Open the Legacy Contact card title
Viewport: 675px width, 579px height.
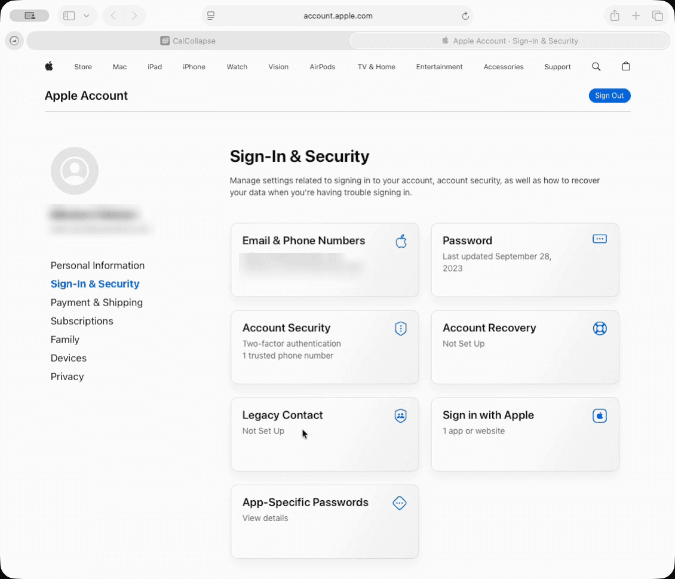pyautogui.click(x=283, y=415)
